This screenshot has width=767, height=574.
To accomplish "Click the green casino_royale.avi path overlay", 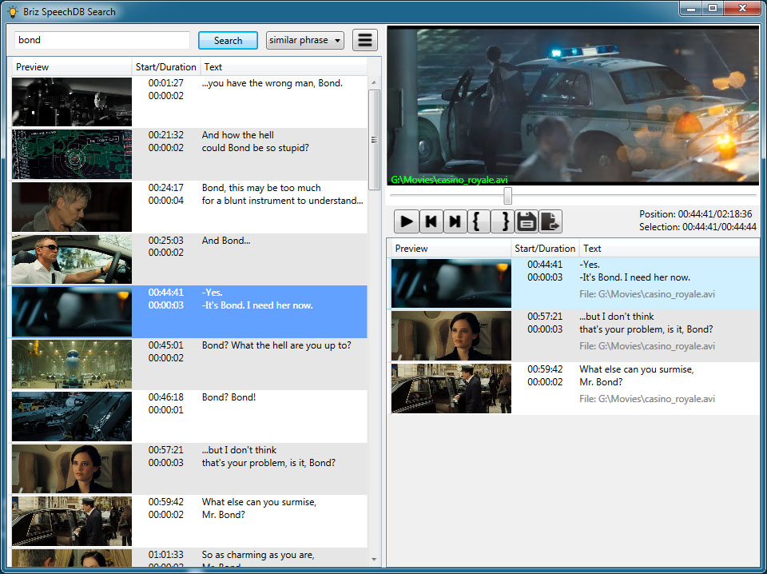I will [449, 180].
